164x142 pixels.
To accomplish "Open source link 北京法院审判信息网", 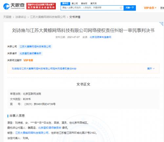I will pyautogui.click(x=100, y=37).
